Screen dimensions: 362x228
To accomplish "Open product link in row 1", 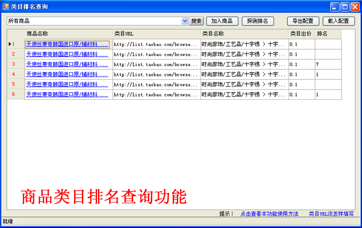I will (x=67, y=44).
